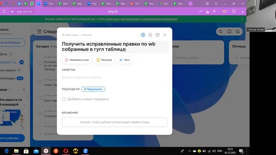Click the 'Напомнить мне' reminder button
The width and height of the screenshot is (276, 155).
[x=77, y=60]
